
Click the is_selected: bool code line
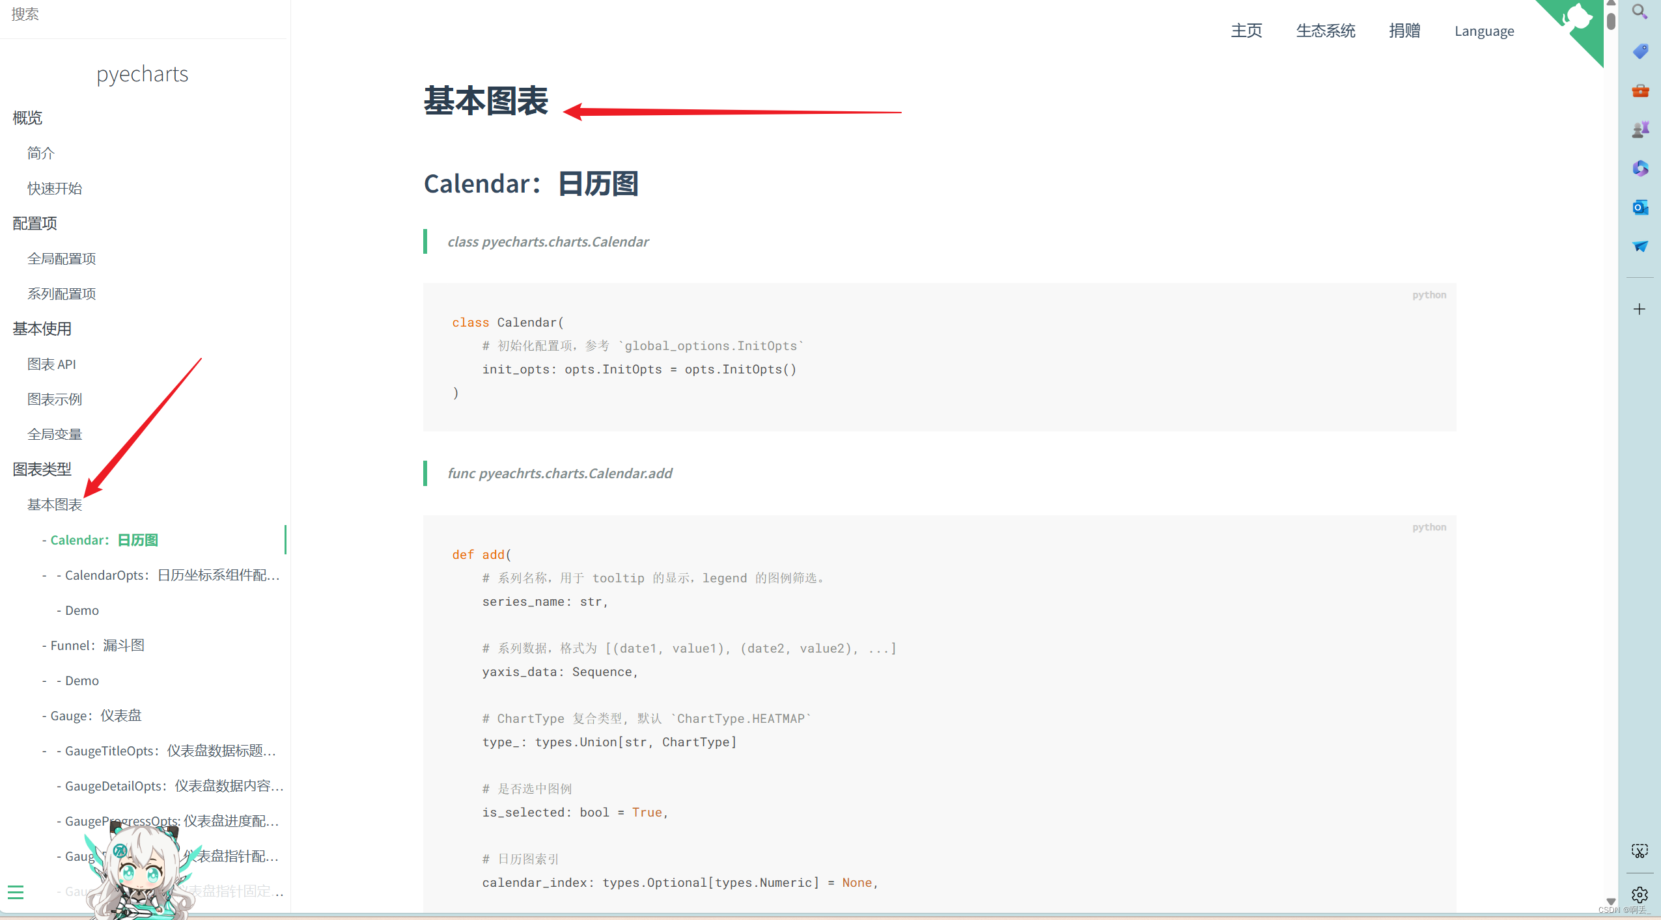(575, 813)
